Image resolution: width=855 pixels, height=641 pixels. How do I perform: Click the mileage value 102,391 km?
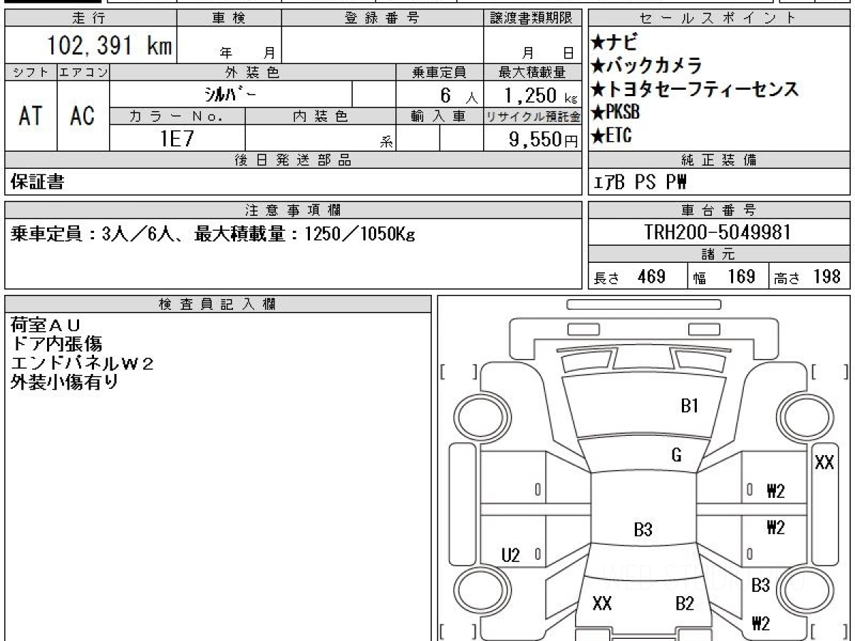point(110,46)
